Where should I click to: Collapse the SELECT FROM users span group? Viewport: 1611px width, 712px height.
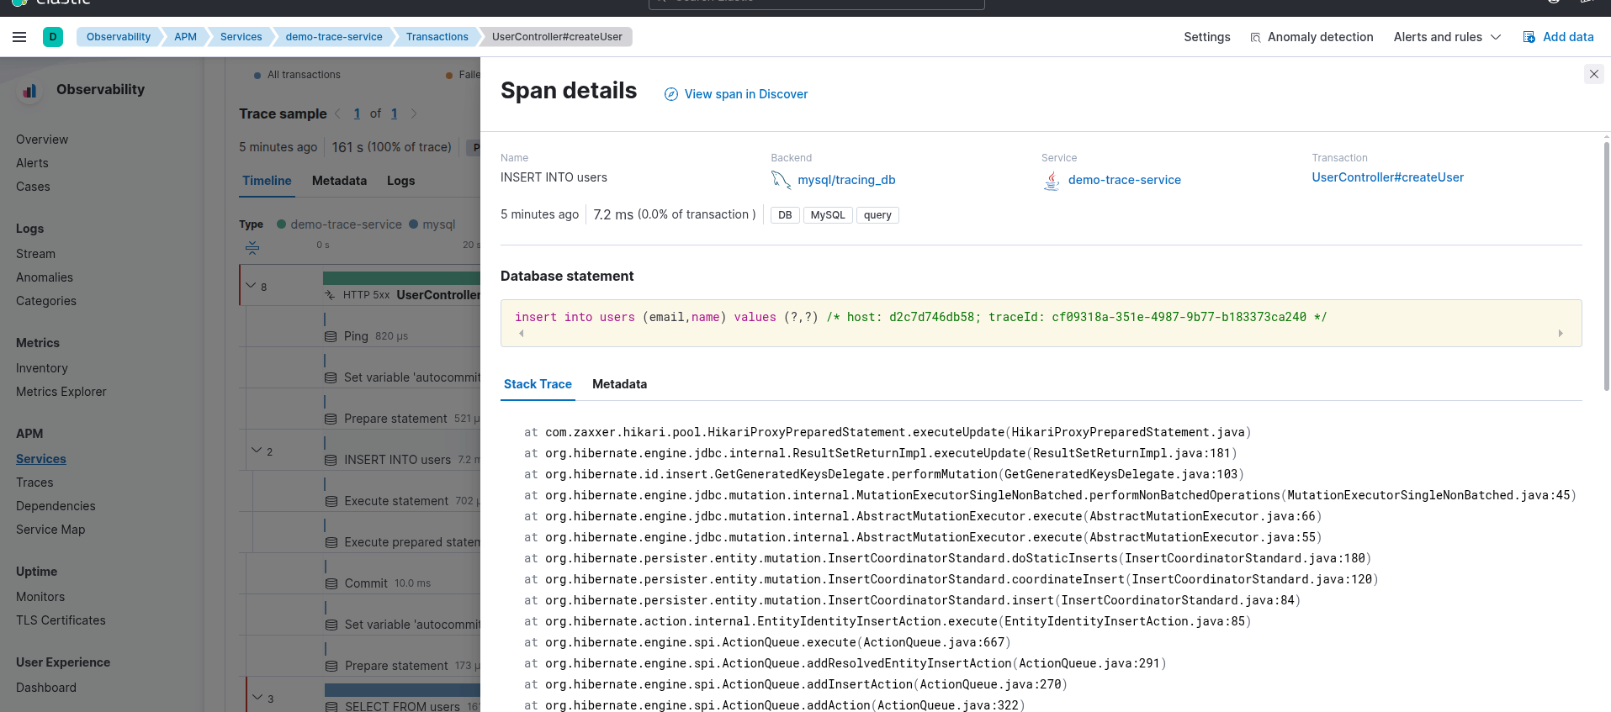(x=257, y=698)
